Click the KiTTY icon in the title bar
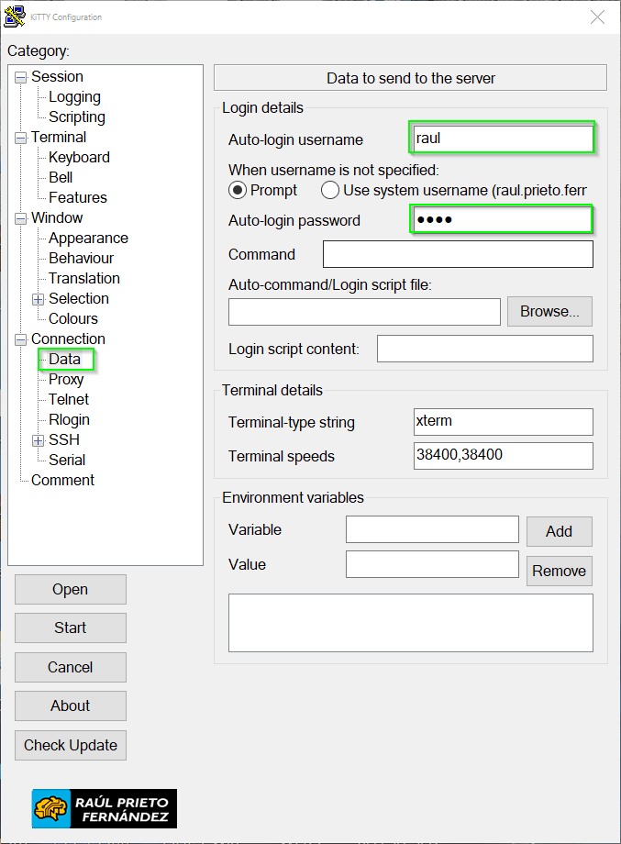Screen dimensions: 621x844 15,17
